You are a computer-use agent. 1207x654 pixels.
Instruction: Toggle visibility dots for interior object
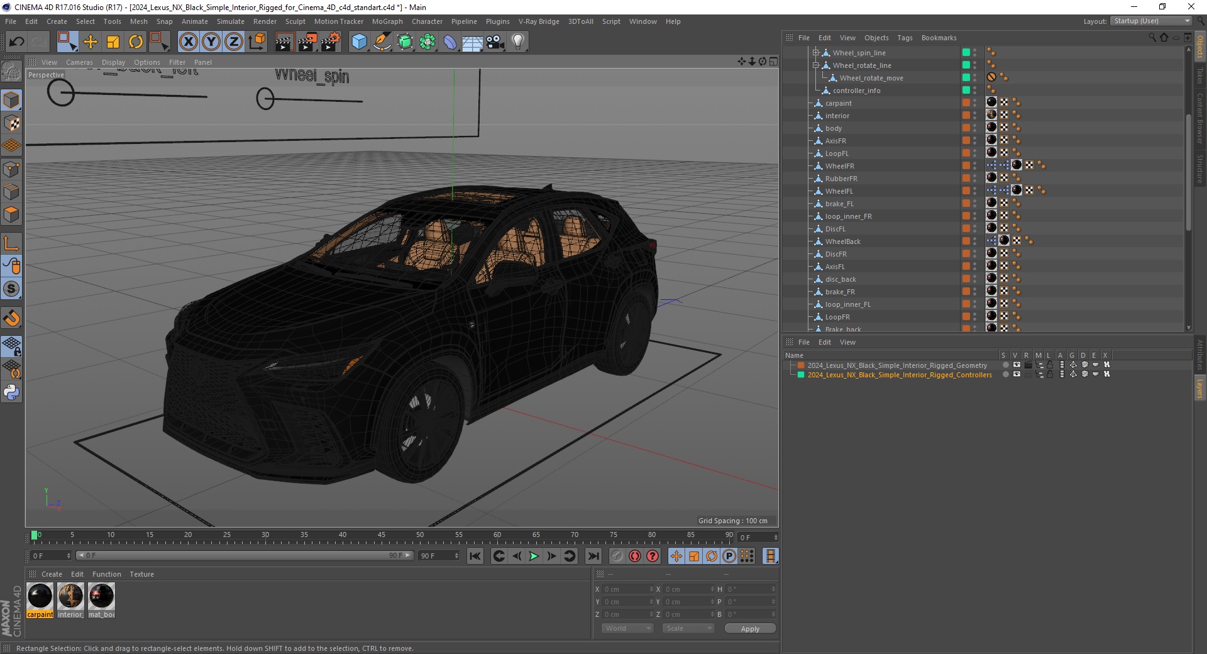click(x=975, y=116)
